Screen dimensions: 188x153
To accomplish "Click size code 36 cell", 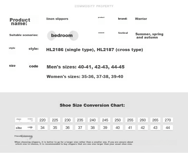I will coord(68,128).
